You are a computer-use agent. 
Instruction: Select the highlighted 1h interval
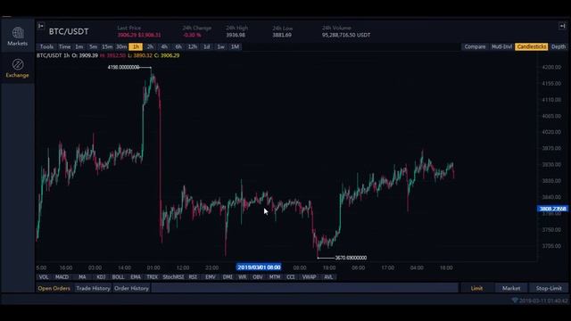pos(136,47)
